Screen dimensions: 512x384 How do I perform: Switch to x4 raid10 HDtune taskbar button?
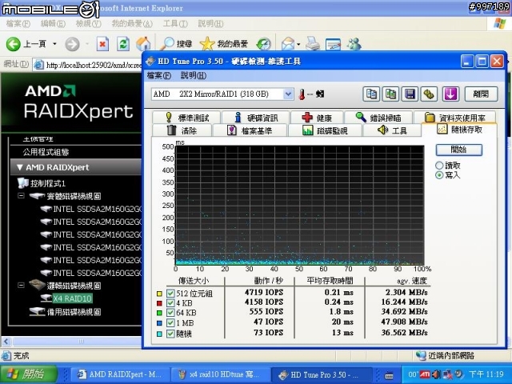[221, 374]
